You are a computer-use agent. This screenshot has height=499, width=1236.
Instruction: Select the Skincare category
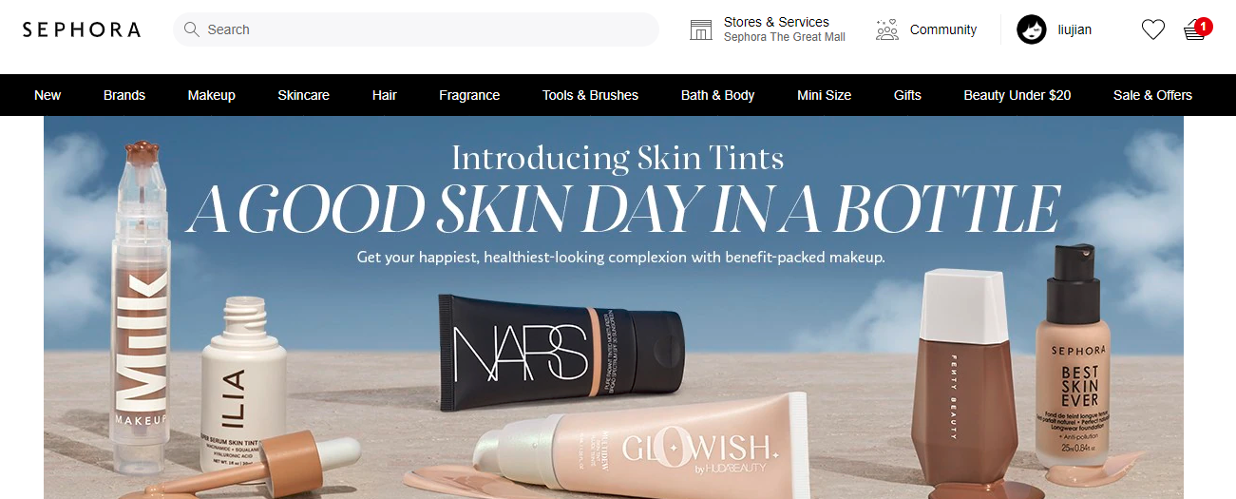304,95
